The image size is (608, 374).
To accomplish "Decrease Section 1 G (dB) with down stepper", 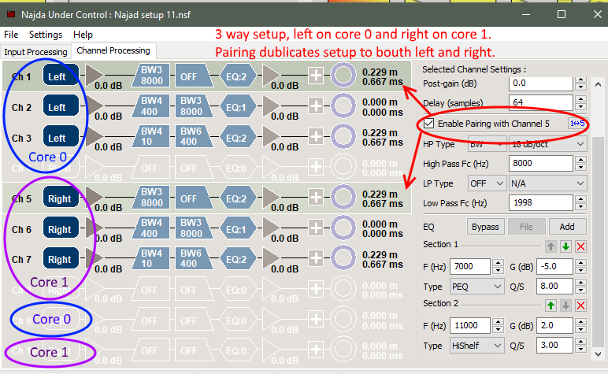I will coord(580,271).
